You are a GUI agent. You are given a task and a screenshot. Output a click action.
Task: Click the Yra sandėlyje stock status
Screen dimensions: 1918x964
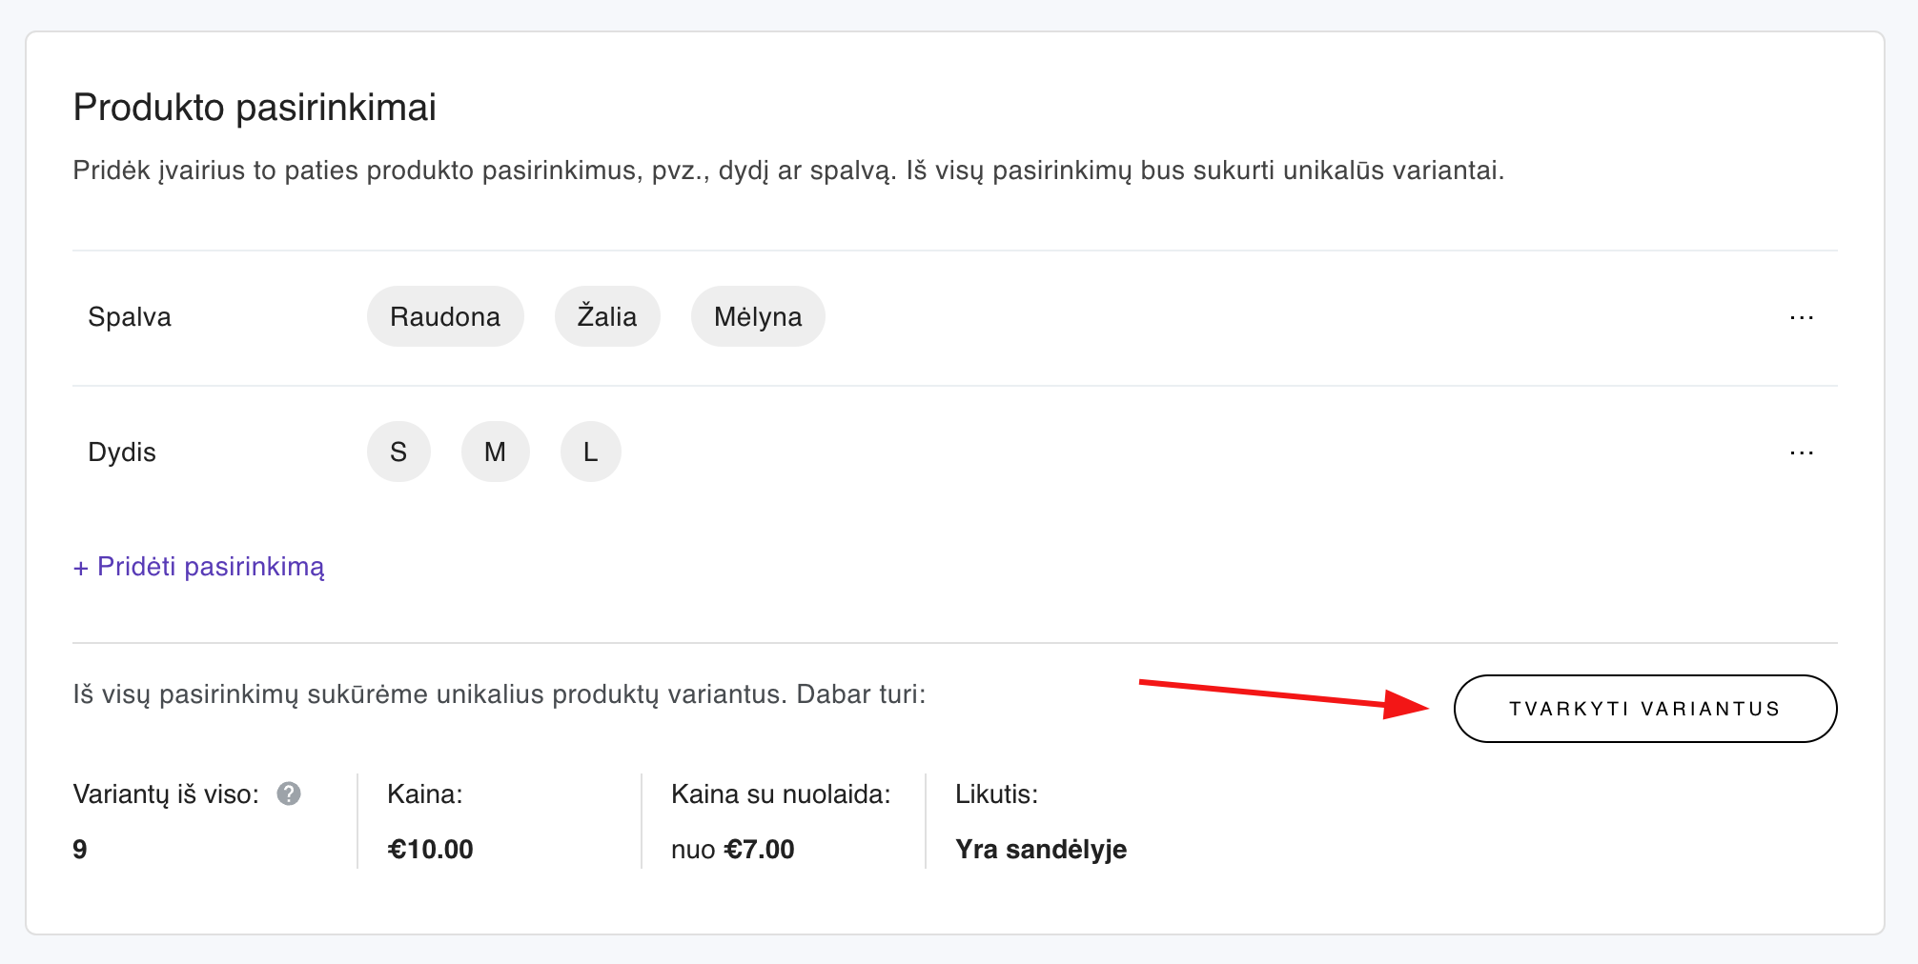[1041, 849]
